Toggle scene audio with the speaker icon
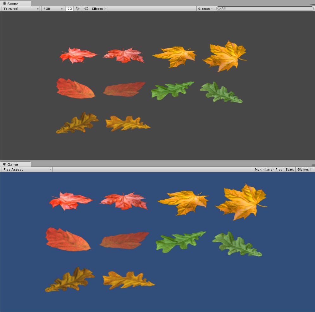Image resolution: width=315 pixels, height=312 pixels. click(x=85, y=9)
